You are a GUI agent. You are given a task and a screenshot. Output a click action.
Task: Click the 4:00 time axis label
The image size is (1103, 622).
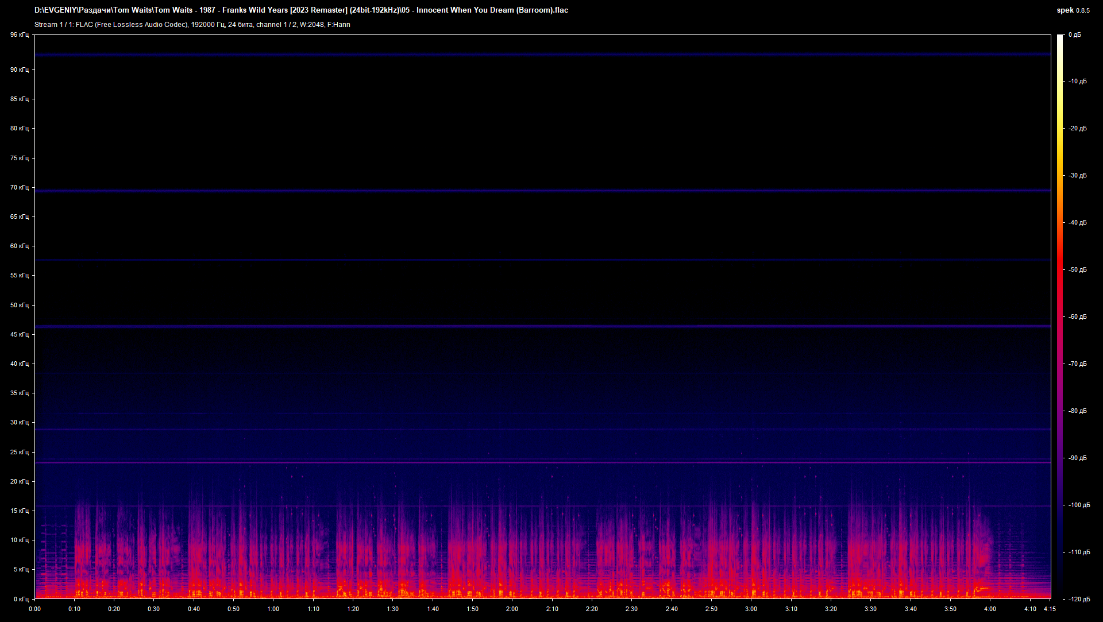coord(990,609)
